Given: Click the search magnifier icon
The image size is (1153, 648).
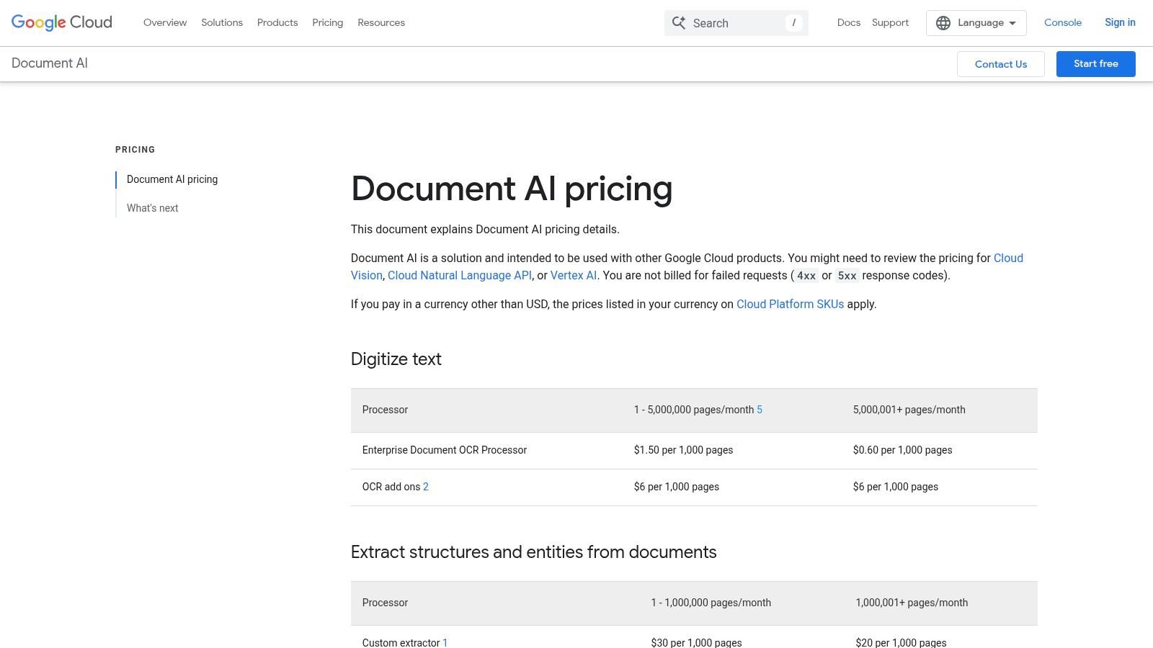Looking at the screenshot, I should [x=678, y=22].
